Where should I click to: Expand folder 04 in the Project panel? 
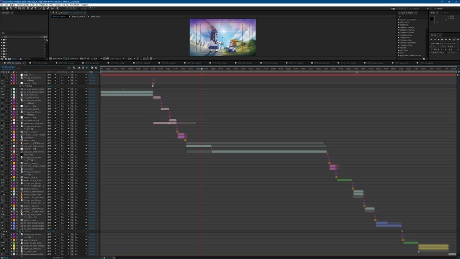tap(1, 49)
